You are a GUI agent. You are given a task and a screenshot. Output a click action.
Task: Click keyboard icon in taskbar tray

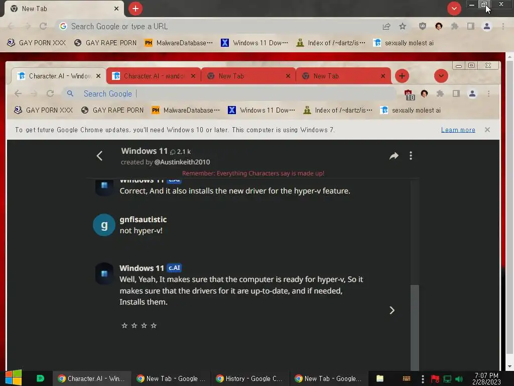407,379
